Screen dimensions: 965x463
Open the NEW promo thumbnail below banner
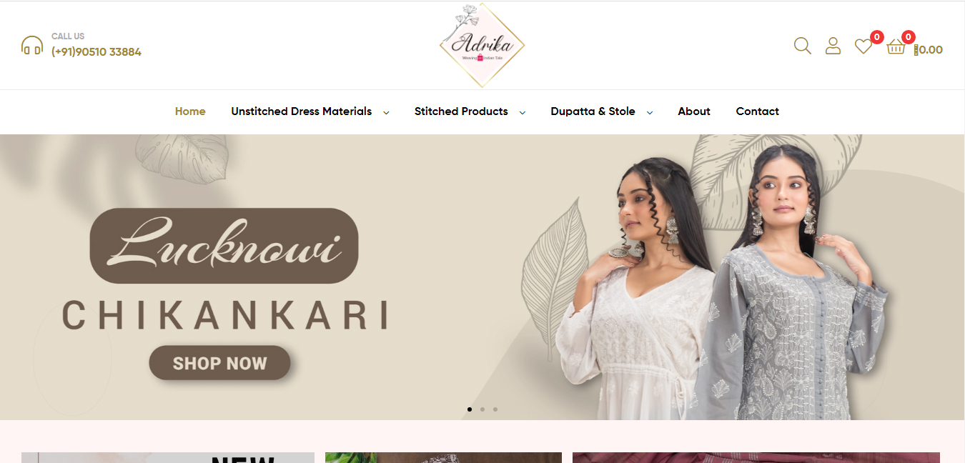coord(168,457)
